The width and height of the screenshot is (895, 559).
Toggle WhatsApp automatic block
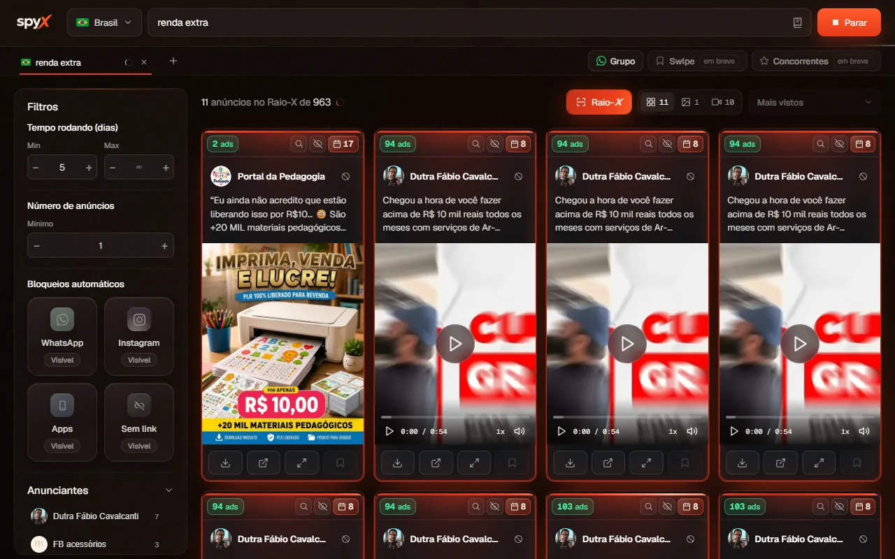62,337
